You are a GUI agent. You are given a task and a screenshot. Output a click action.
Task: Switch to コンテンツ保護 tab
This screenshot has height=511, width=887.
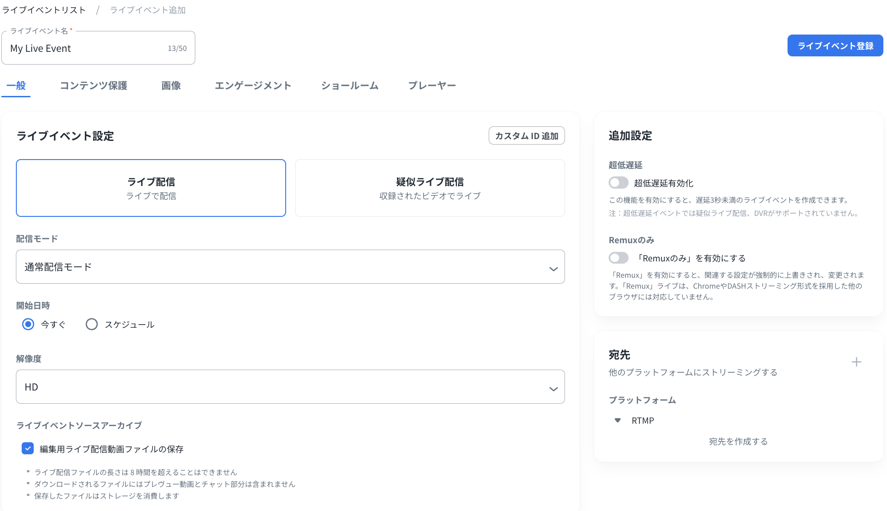click(x=94, y=85)
